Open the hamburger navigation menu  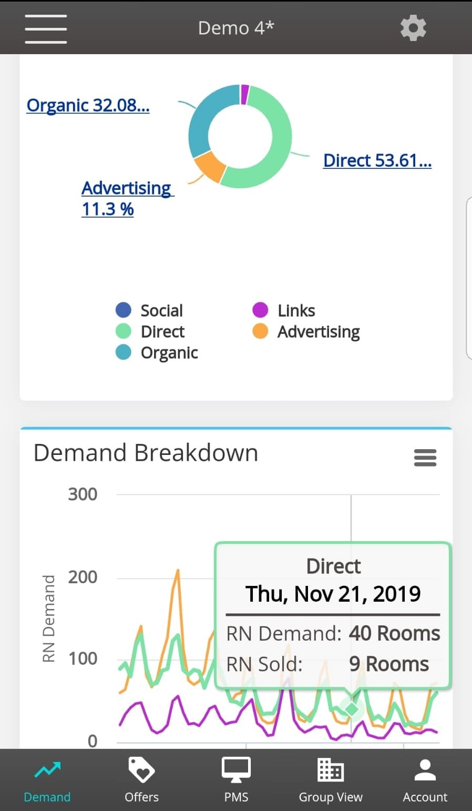pyautogui.click(x=46, y=28)
